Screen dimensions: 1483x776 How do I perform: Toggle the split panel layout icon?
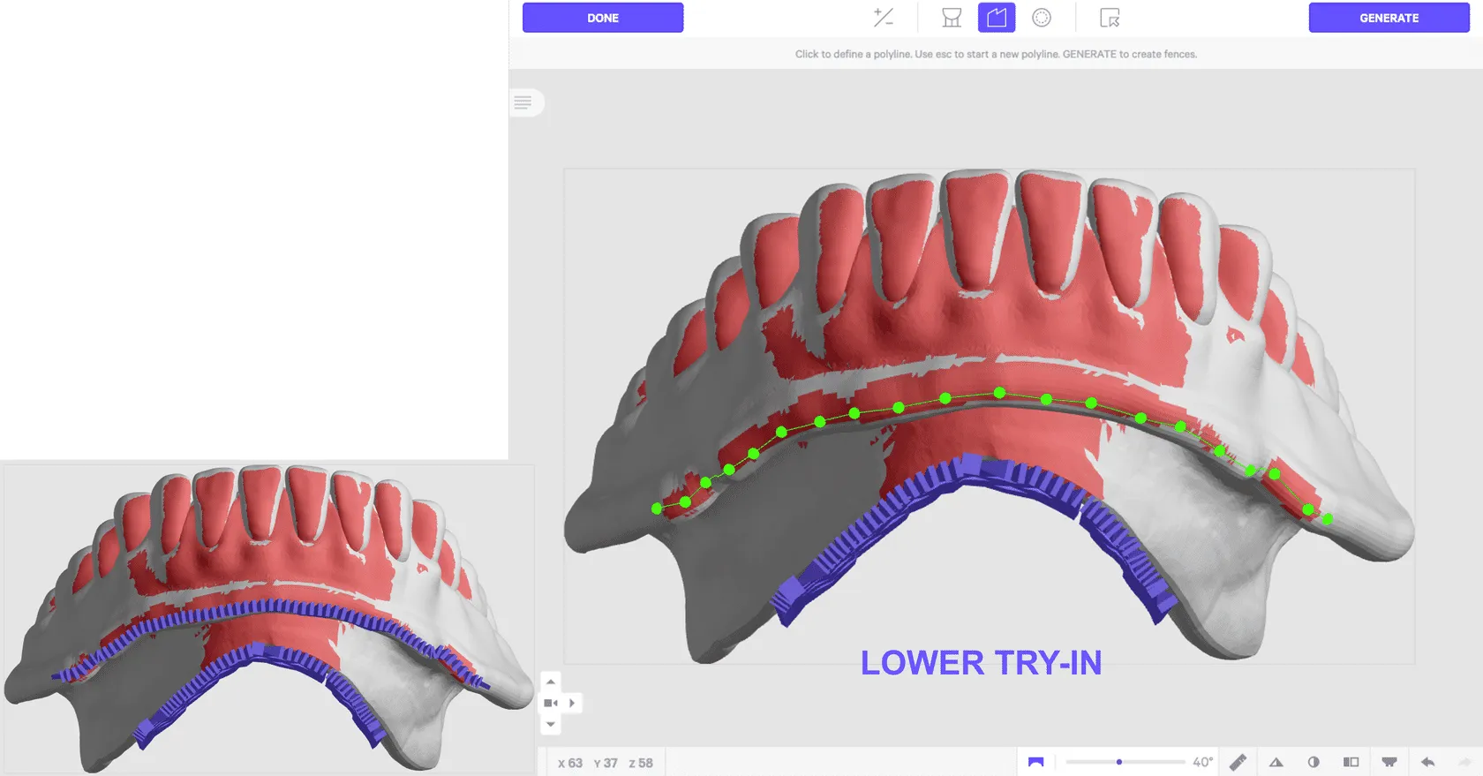(x=1351, y=762)
